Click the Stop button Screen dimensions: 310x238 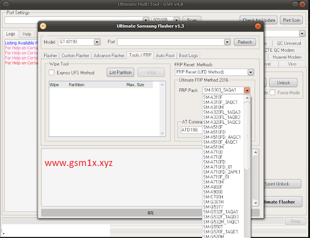coord(295,221)
